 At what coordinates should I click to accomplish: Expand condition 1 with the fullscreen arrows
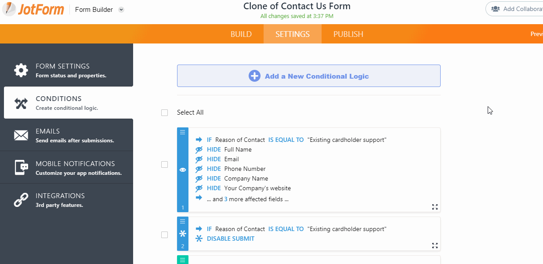click(x=434, y=206)
